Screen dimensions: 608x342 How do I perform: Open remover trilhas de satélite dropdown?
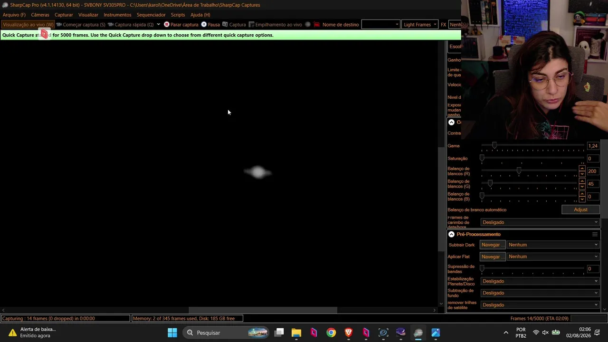click(540, 304)
